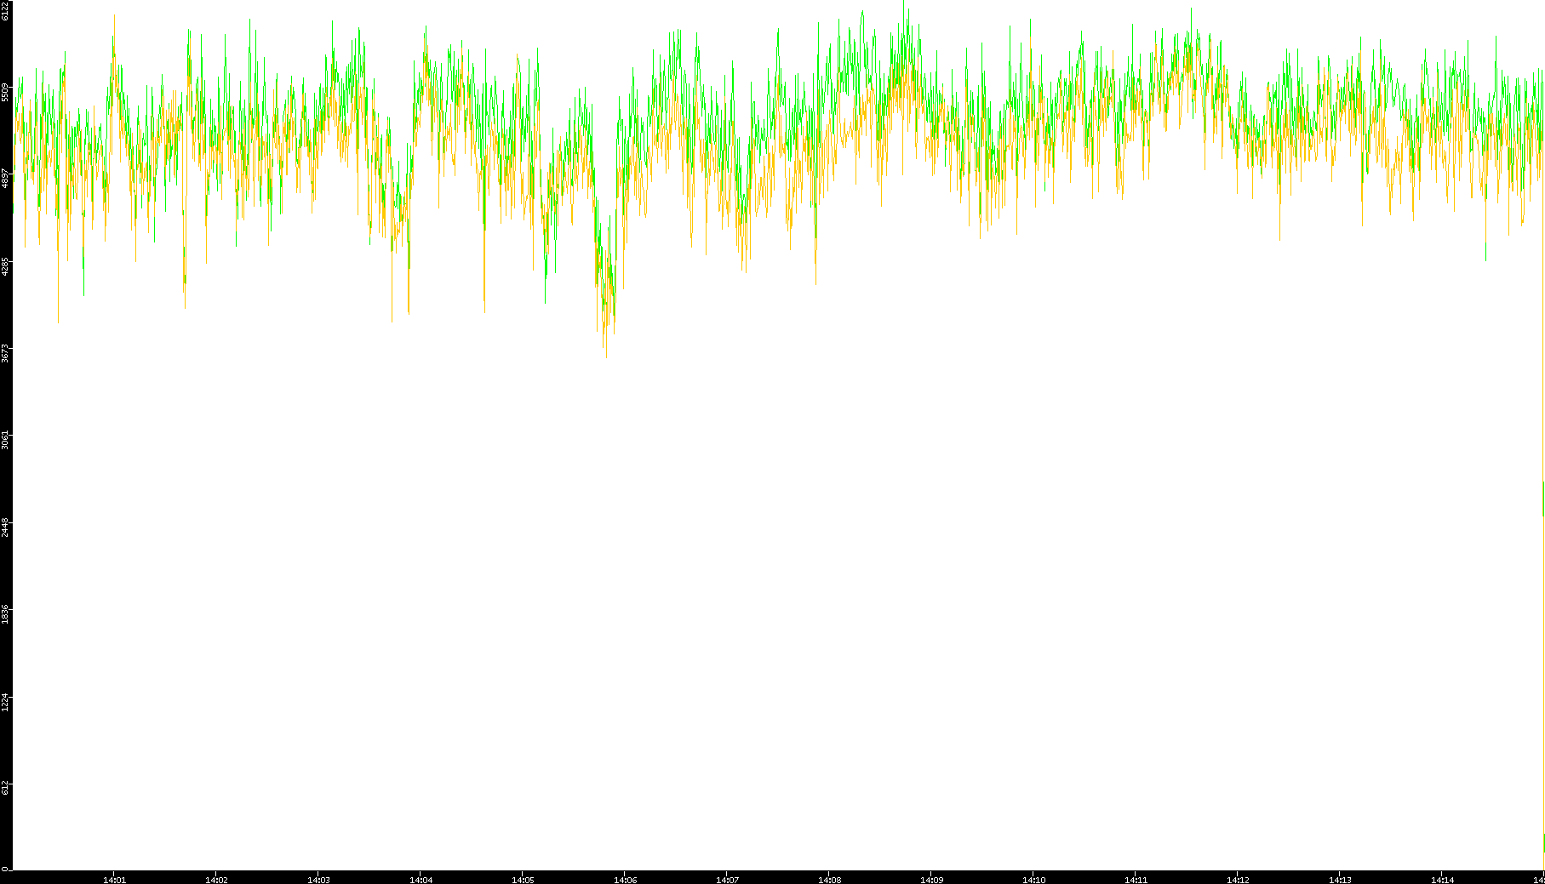
Task: Click the 14:02 time axis label
Action: pos(216,880)
